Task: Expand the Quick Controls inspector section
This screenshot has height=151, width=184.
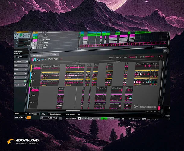Action: [20, 85]
